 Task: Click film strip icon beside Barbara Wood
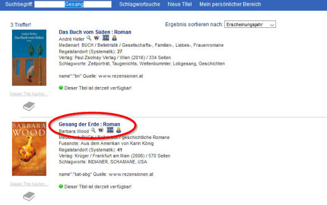(x=110, y=130)
